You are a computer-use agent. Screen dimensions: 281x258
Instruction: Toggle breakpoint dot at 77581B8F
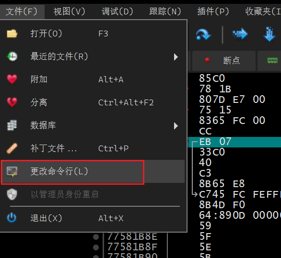pyautogui.click(x=96, y=247)
